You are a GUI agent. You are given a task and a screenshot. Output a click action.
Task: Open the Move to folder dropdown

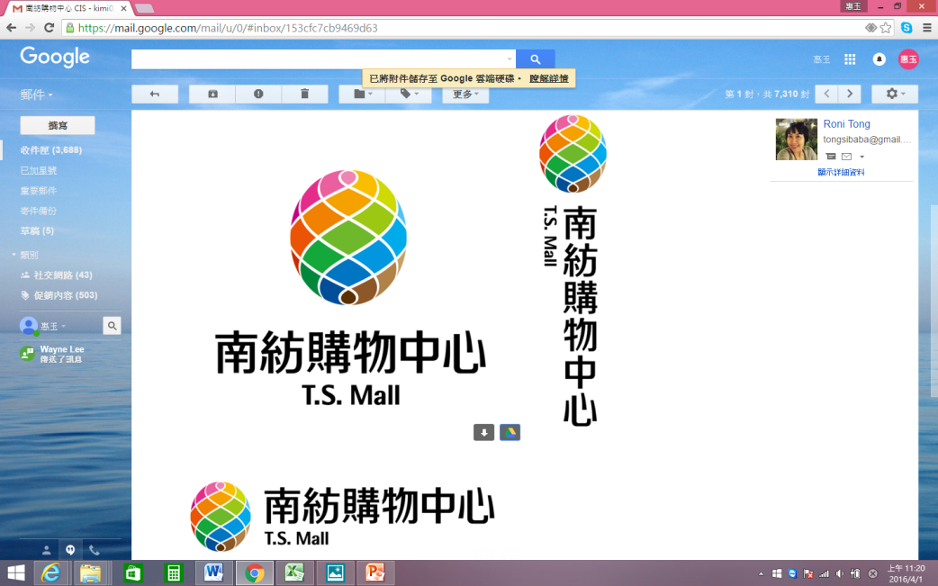[362, 94]
